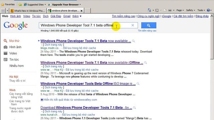
Task: Expand the tab list dropdown arrow
Action: 7,10
